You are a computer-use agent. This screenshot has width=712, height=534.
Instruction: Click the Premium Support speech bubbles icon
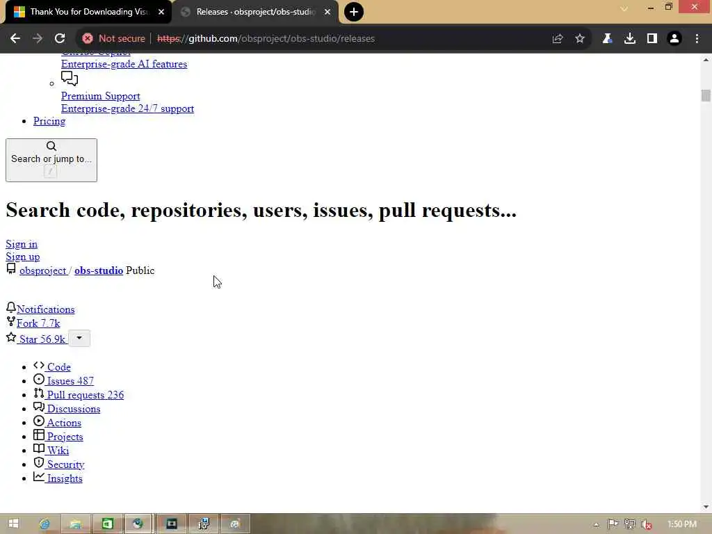[70, 79]
